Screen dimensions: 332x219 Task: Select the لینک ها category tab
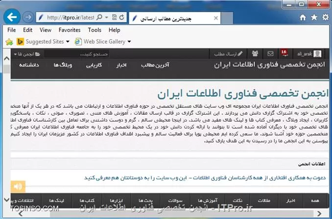[x=56, y=200]
